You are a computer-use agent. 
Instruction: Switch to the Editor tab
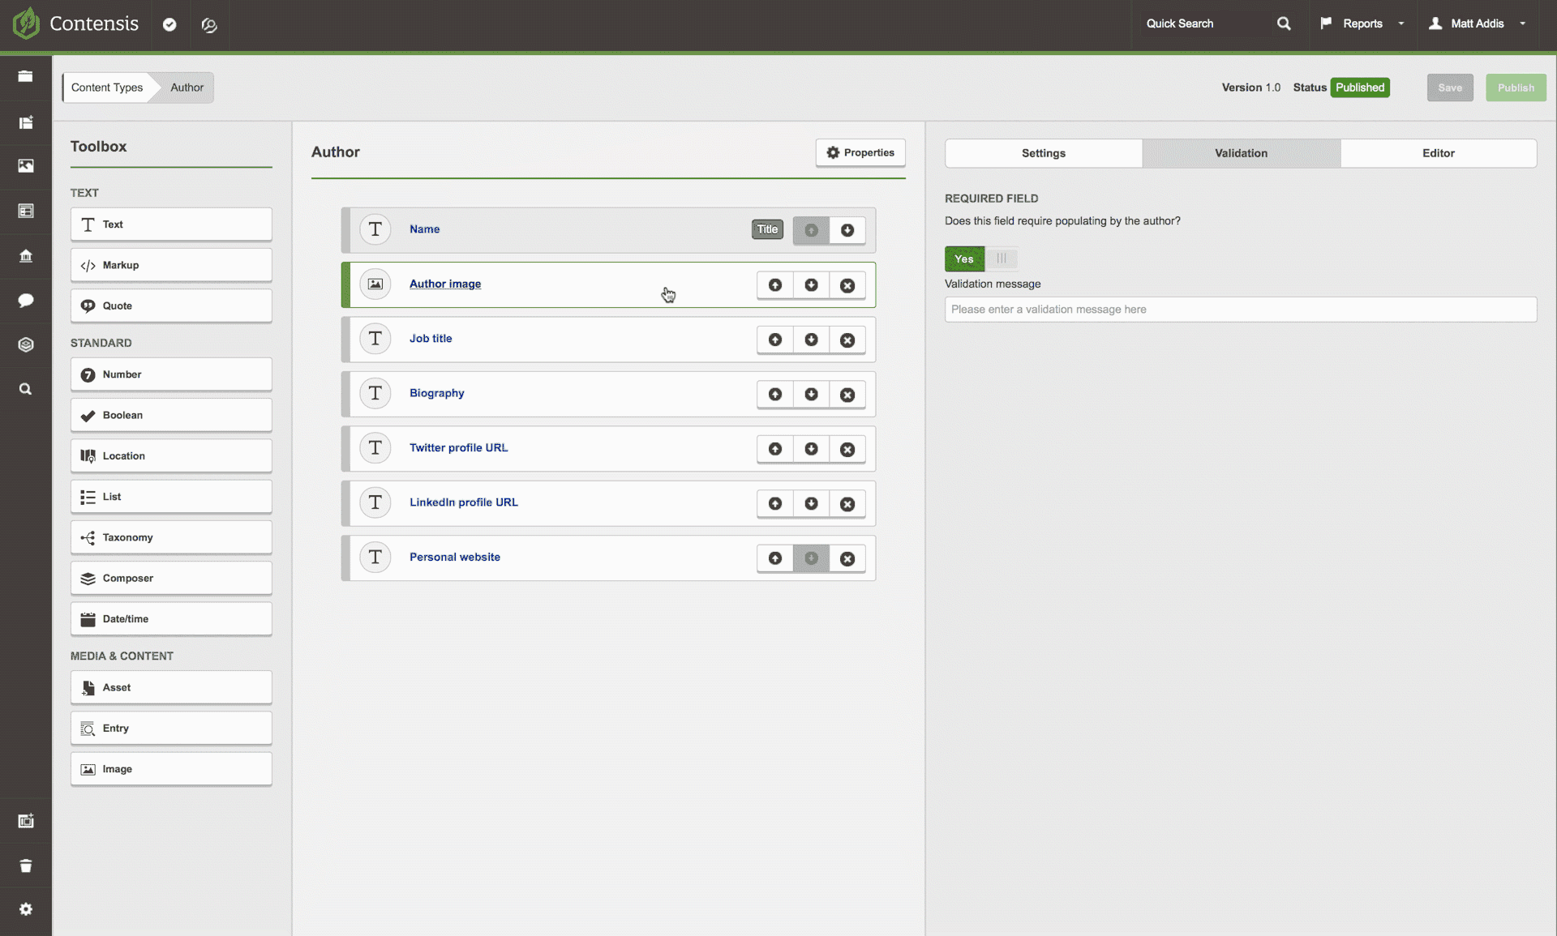(1438, 153)
